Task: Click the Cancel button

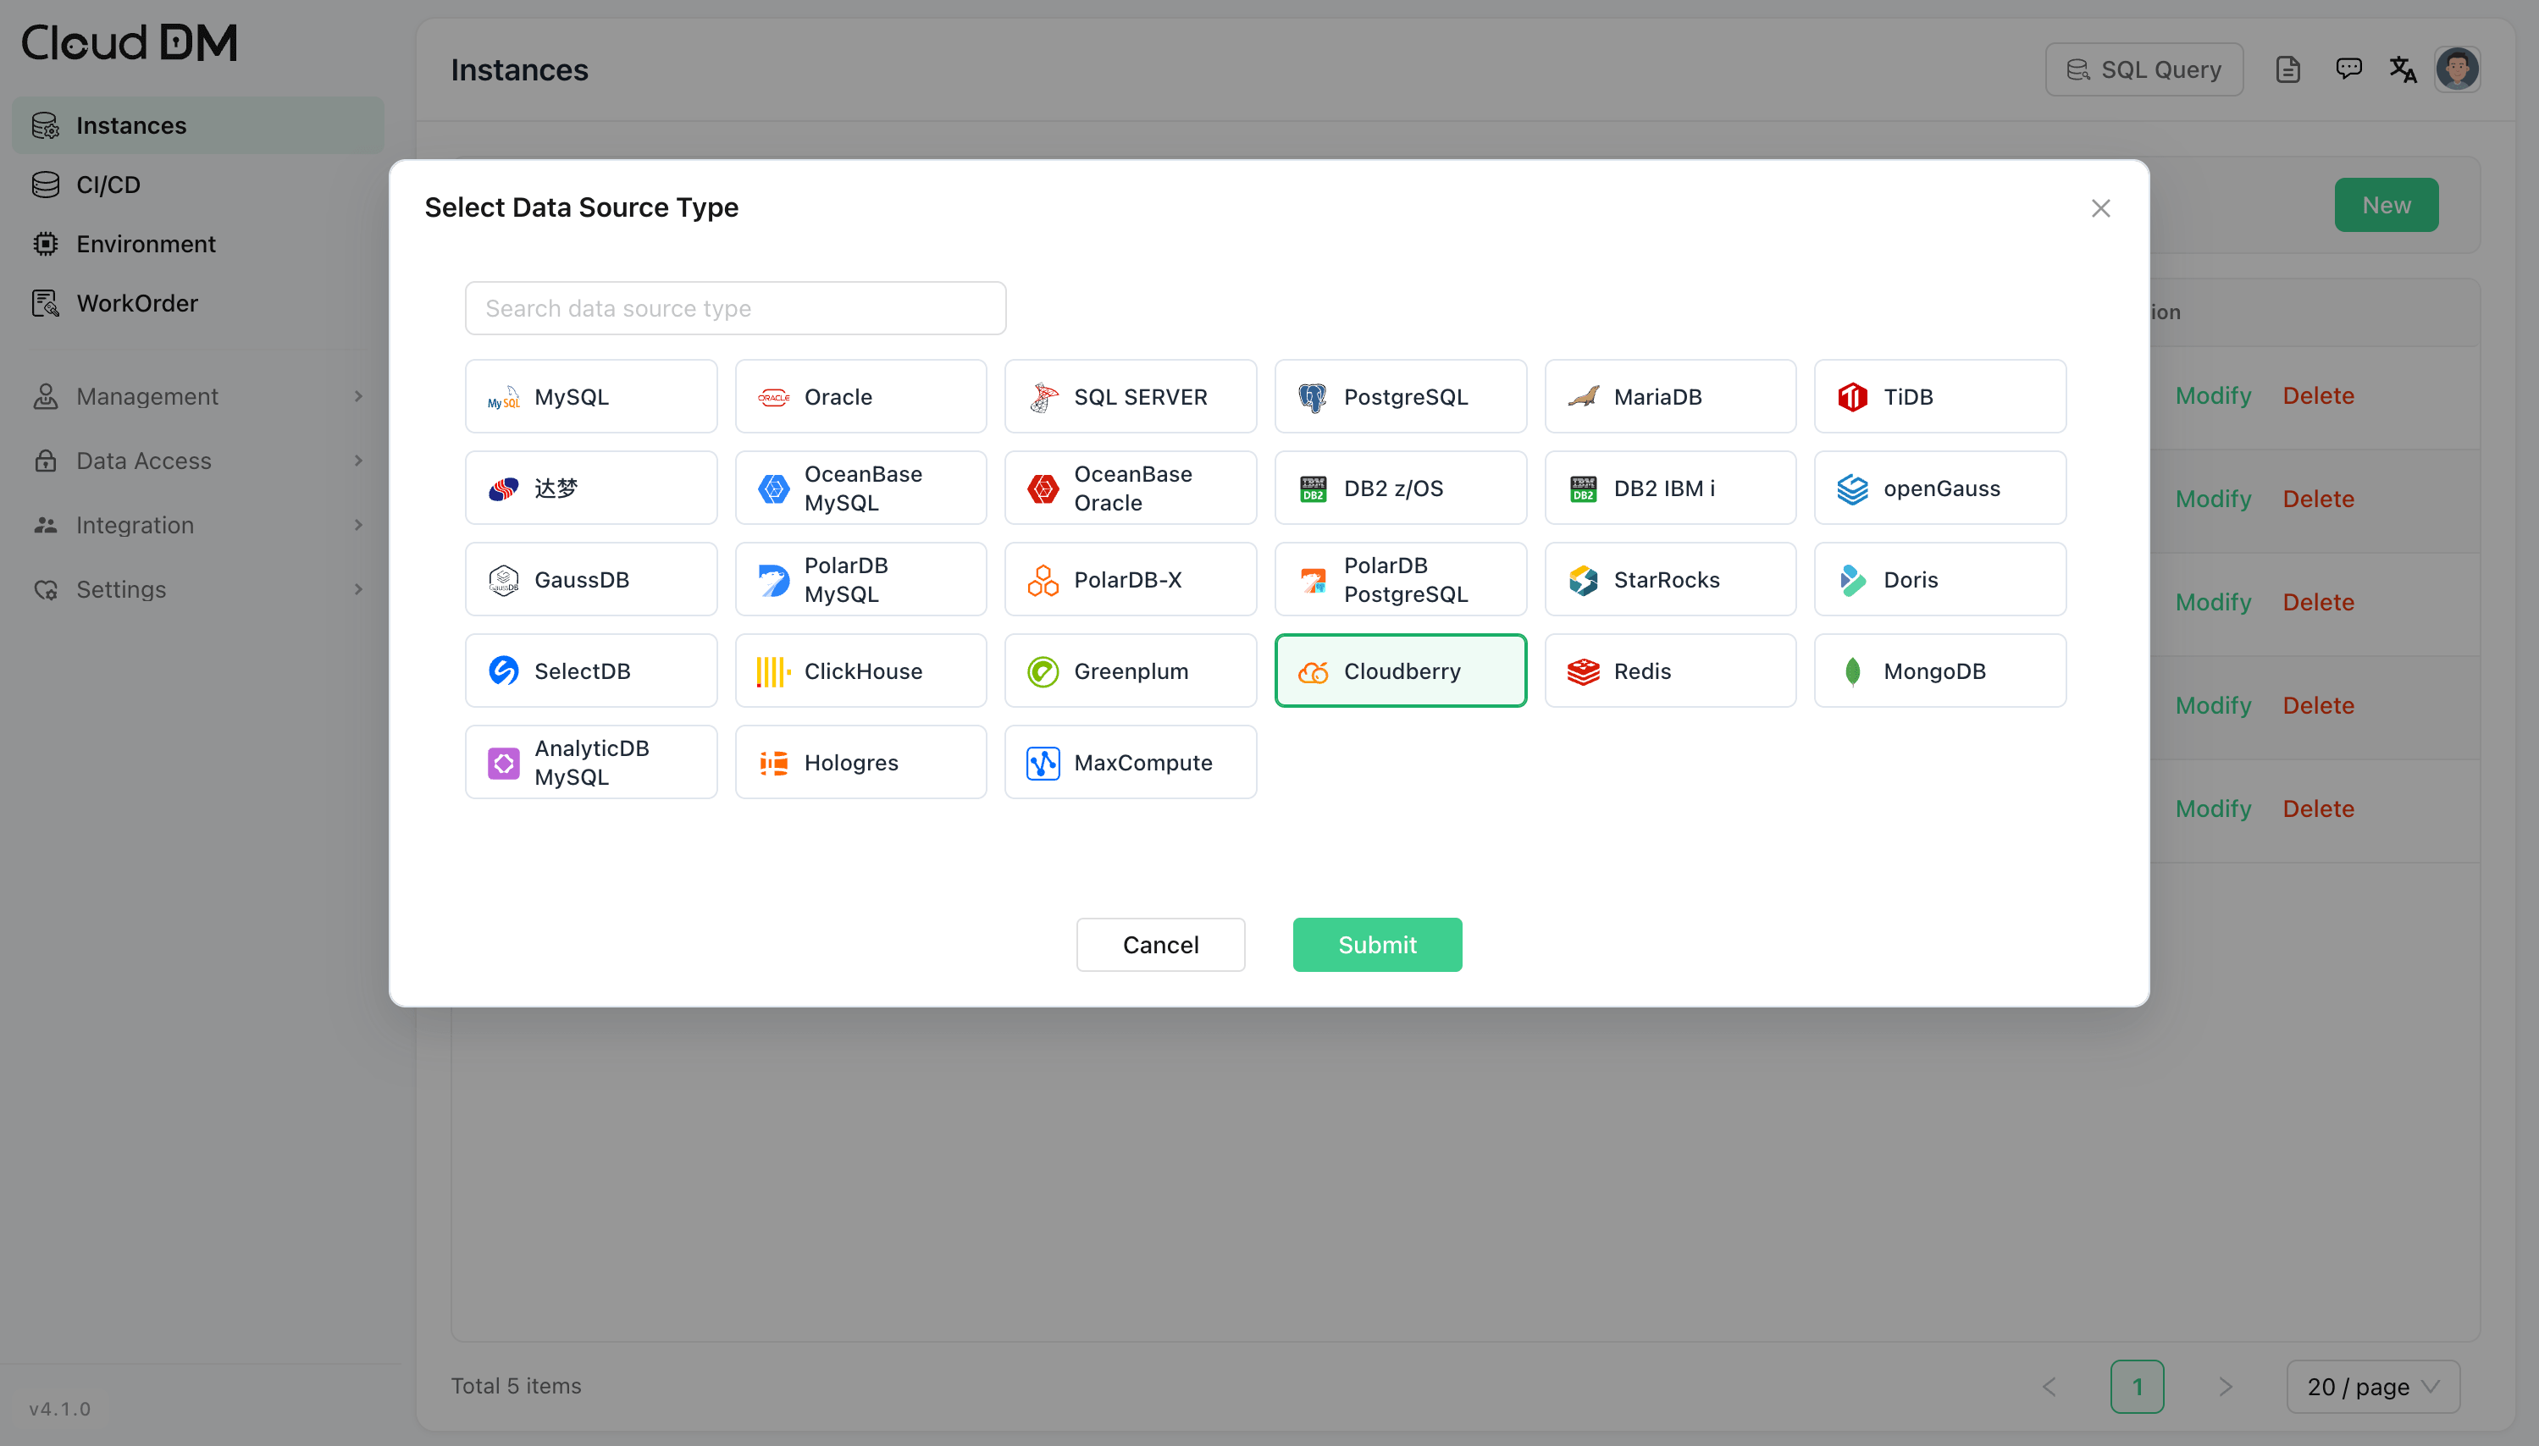Action: (x=1160, y=945)
